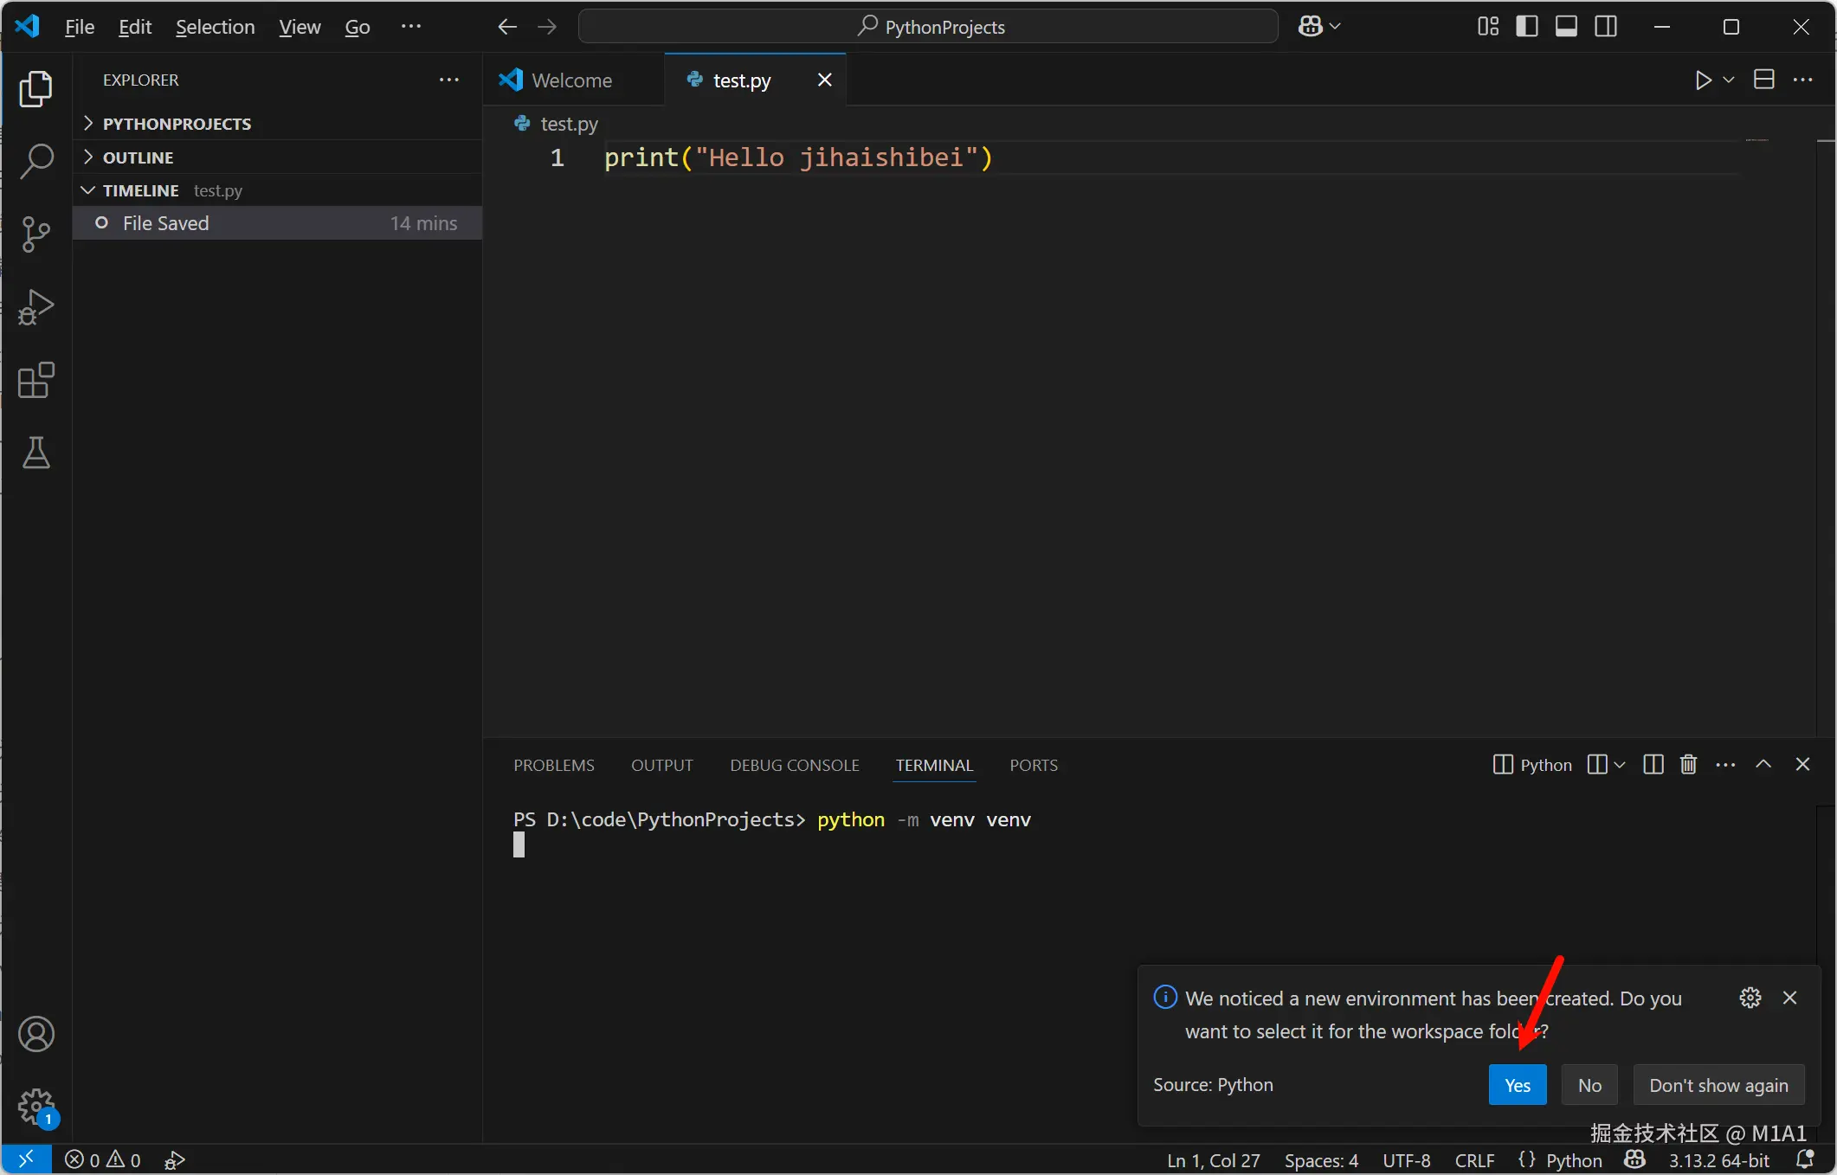Open the Search view in activity bar

pos(35,161)
